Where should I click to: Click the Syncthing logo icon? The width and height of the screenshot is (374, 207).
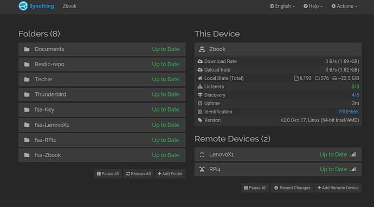point(23,6)
